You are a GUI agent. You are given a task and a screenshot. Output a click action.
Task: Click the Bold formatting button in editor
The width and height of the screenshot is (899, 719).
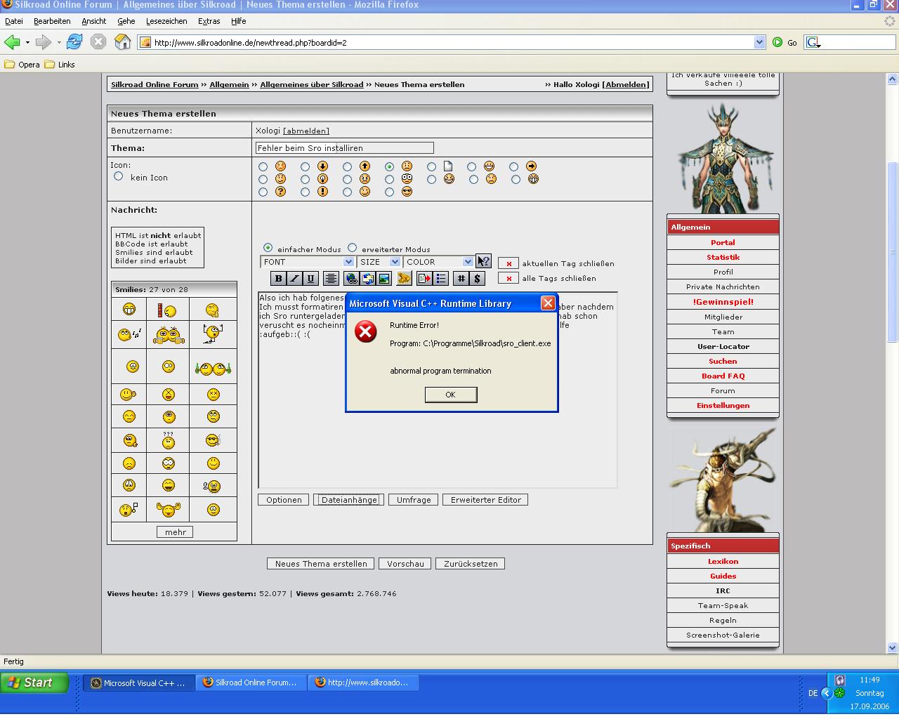coord(278,279)
